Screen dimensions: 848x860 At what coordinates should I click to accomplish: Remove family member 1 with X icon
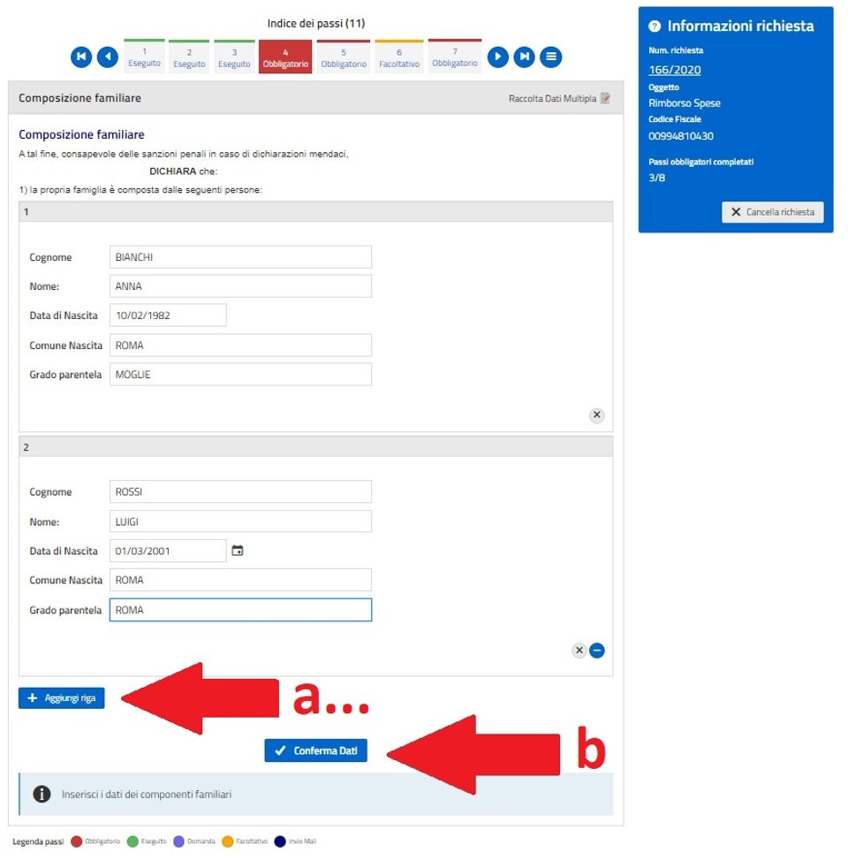click(x=596, y=415)
